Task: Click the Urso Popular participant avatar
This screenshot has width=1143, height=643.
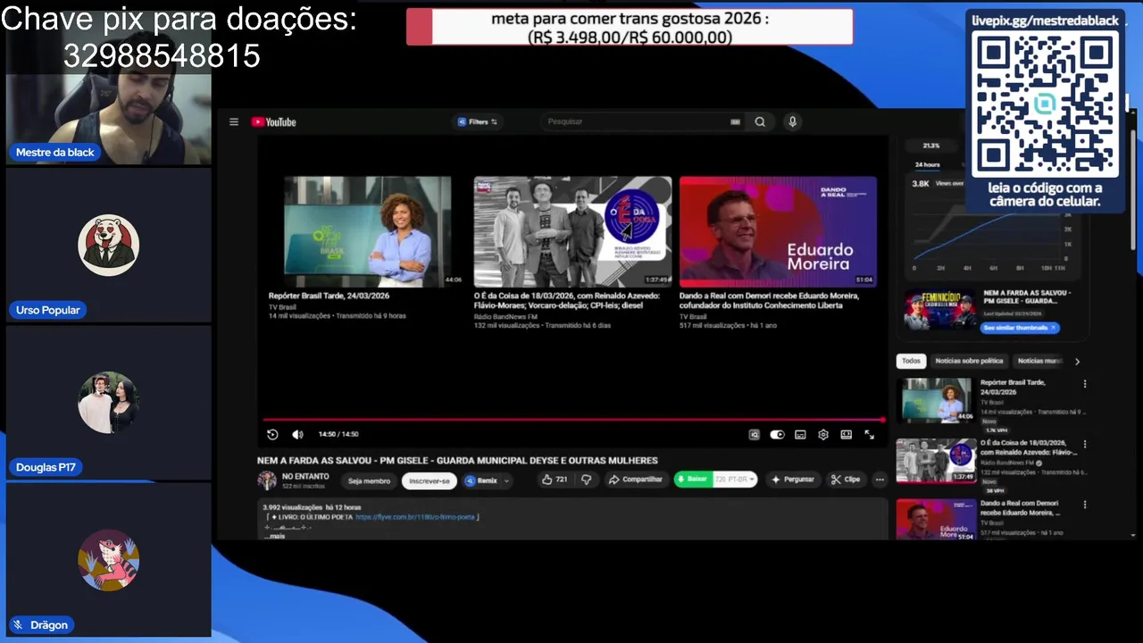Action: (x=108, y=245)
